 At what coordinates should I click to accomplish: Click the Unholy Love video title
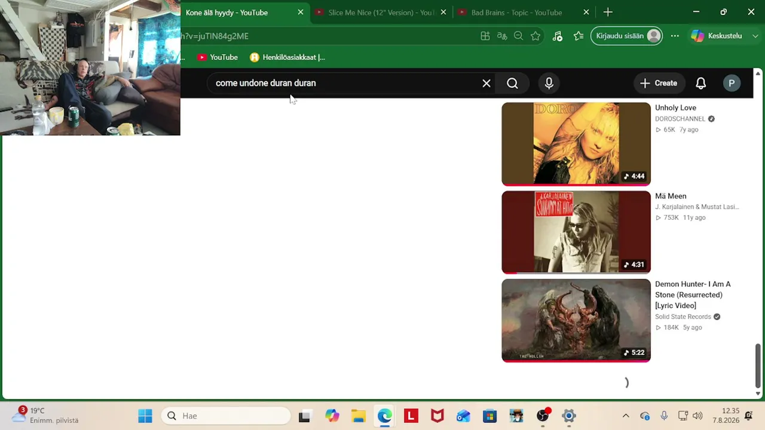coord(675,108)
